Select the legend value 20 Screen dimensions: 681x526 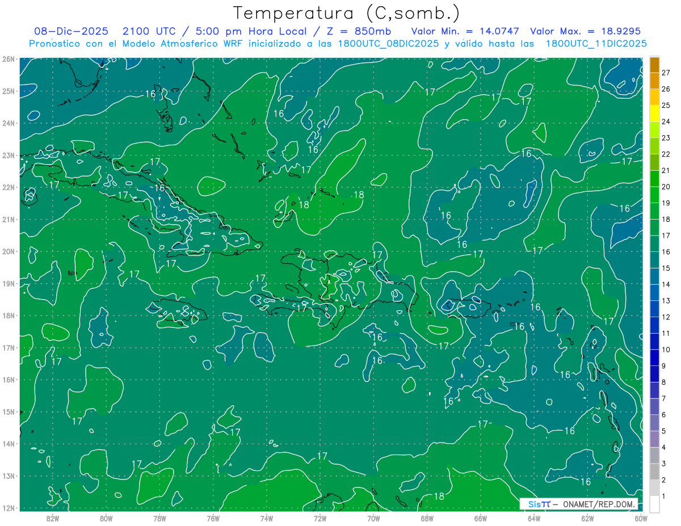click(x=666, y=187)
